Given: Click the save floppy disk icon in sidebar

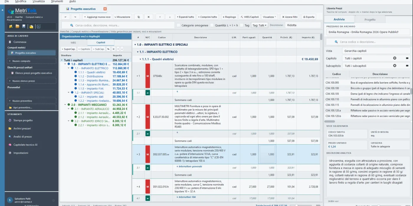Looking at the screenshot, I should (24, 26).
